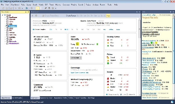Select the max charts range option
The image size is (175, 104).
(108, 16)
